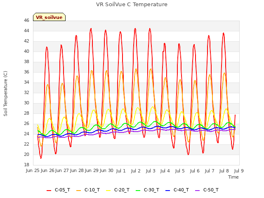Image resolution: width=264 pixels, height=198 pixels.
Task: Click the Jul 7 x-axis tick label
Action: tap(210, 171)
